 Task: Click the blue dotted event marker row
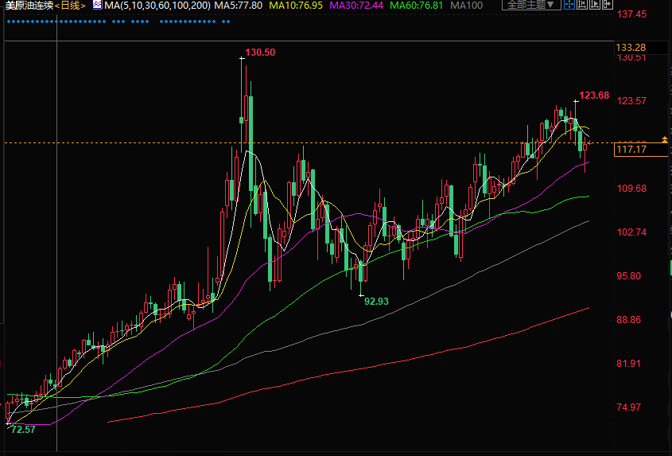click(118, 21)
